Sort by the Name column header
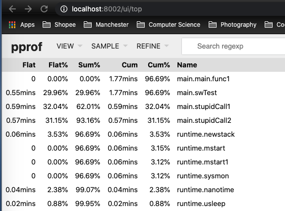 [187, 65]
